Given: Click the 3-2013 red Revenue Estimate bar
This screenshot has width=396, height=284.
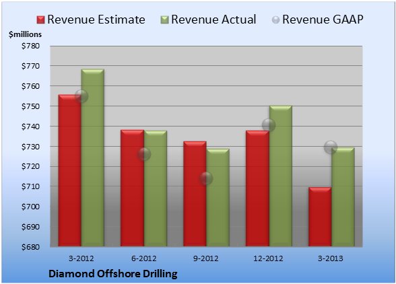Looking at the screenshot, I should coord(320,217).
